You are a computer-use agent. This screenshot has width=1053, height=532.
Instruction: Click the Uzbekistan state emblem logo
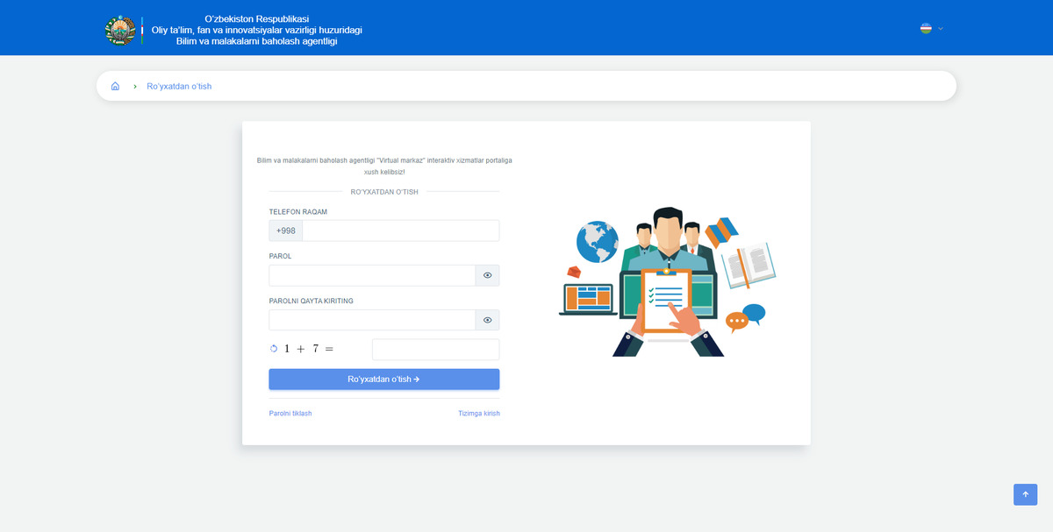click(x=121, y=30)
